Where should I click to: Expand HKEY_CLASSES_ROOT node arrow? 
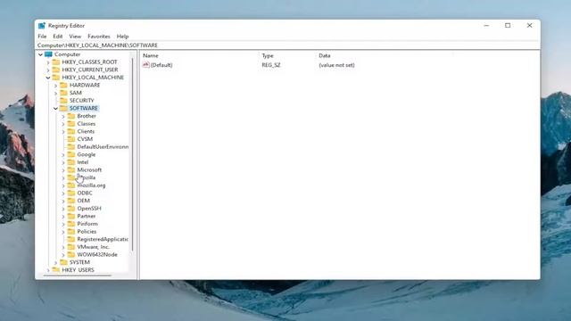[48, 62]
